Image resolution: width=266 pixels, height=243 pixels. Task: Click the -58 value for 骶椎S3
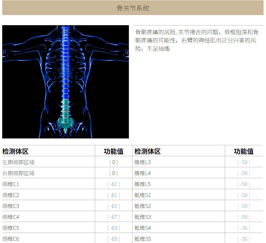(244, 217)
